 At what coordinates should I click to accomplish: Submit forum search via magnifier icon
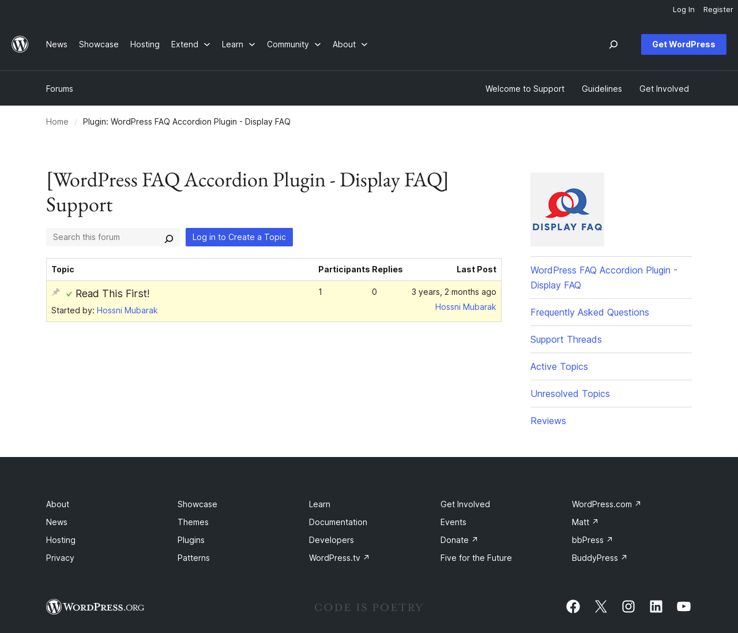pos(169,238)
